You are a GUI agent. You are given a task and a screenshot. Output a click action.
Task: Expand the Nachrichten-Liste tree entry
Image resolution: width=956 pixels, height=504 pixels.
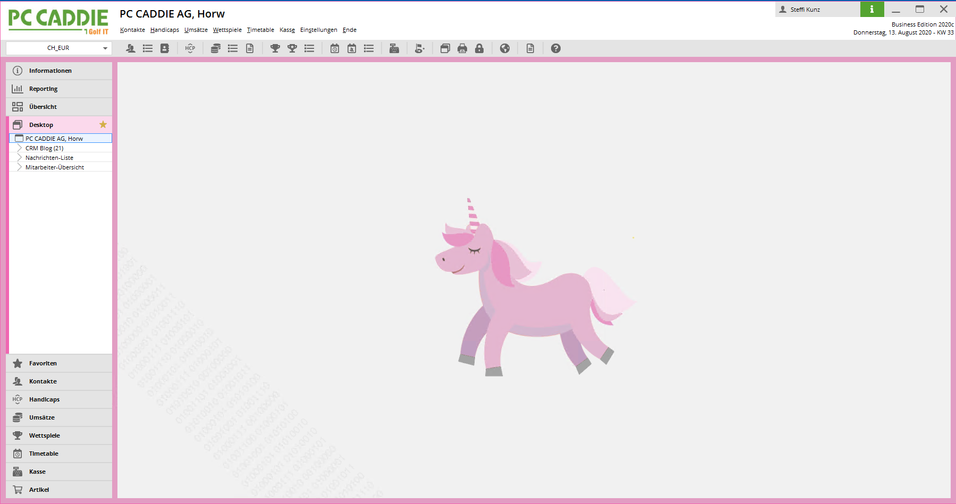point(20,158)
